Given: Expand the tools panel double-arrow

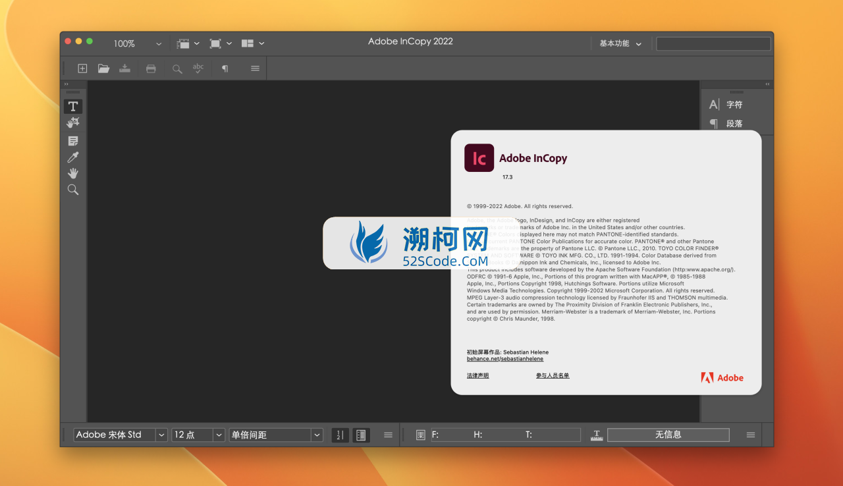Looking at the screenshot, I should [66, 84].
